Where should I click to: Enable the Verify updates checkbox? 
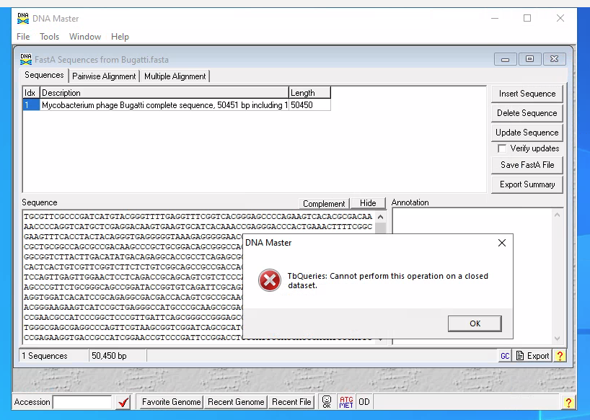[502, 148]
